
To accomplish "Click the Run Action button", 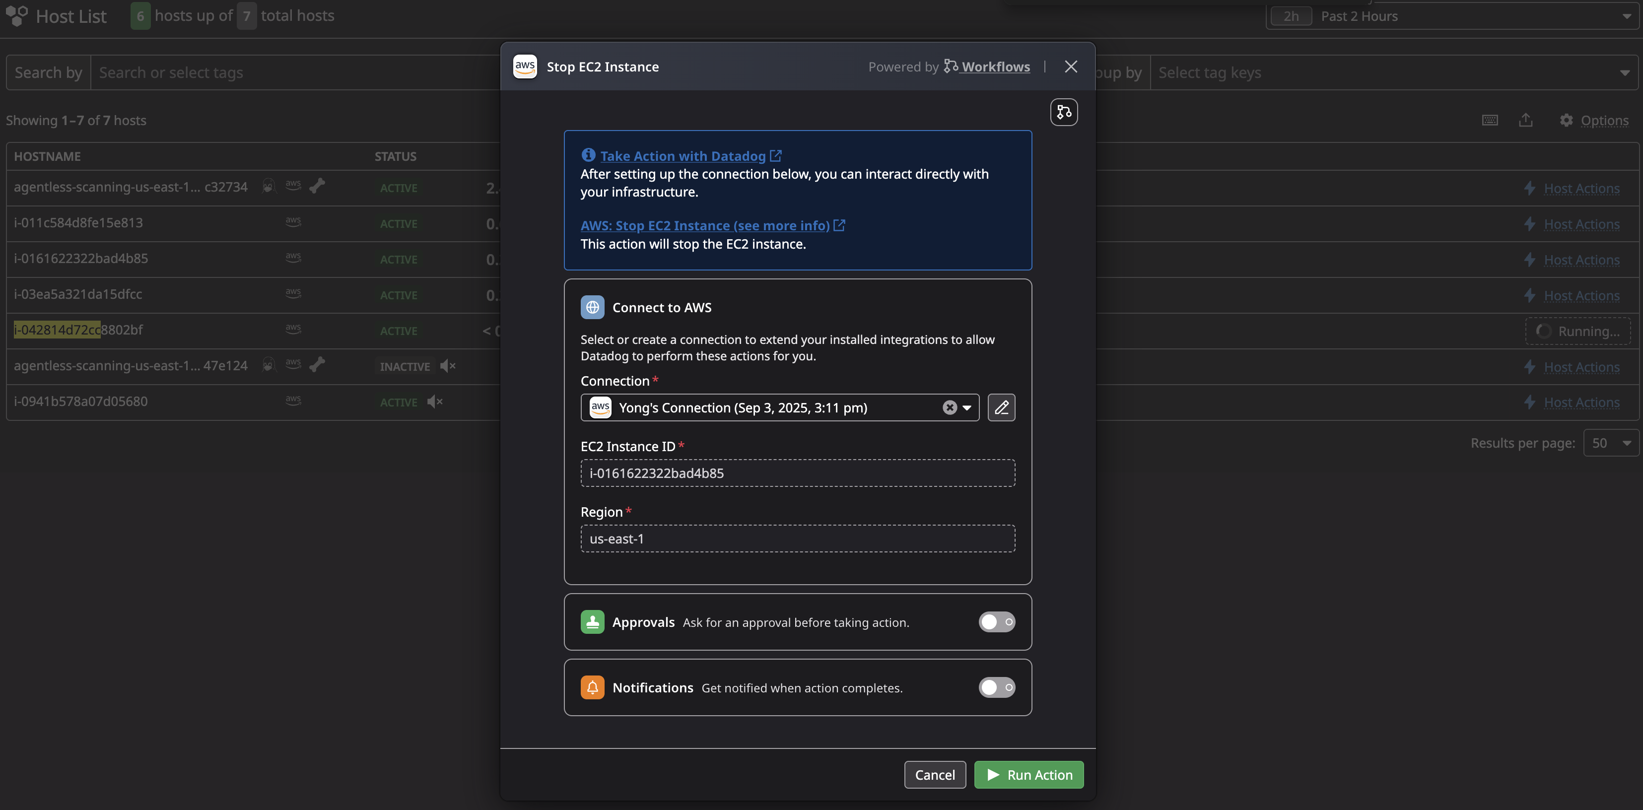I will (1028, 775).
